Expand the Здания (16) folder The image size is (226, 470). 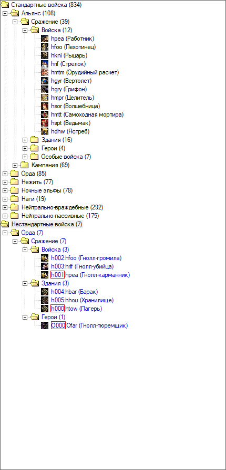(x=25, y=140)
